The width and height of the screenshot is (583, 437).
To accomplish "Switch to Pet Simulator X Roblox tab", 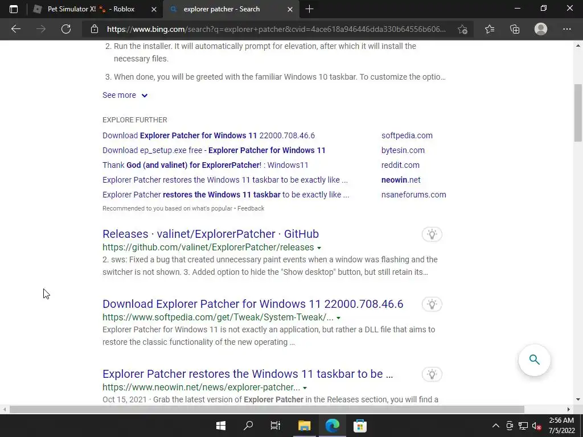I will point(91,9).
